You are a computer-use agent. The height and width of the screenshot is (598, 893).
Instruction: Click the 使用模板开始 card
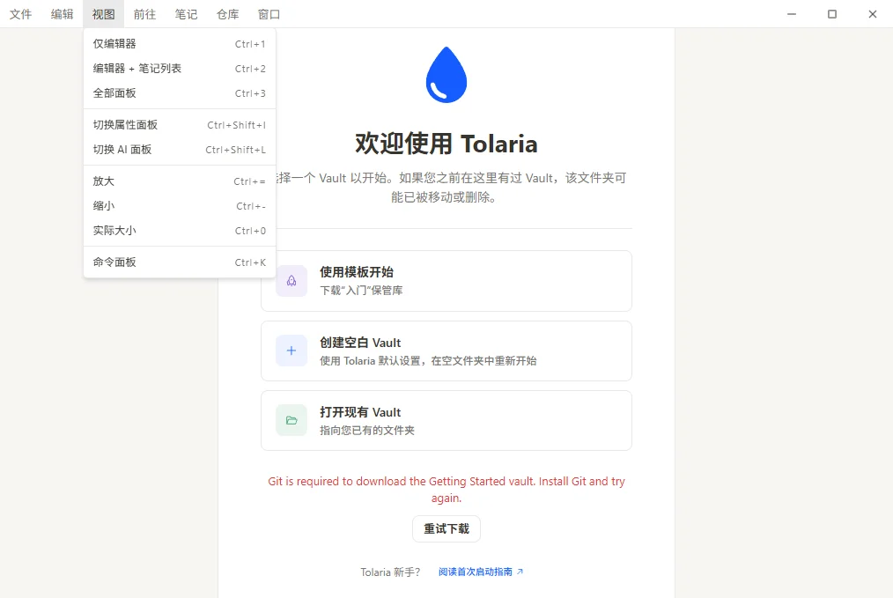446,281
